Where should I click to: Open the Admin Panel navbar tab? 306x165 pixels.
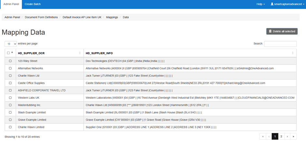[11, 4]
